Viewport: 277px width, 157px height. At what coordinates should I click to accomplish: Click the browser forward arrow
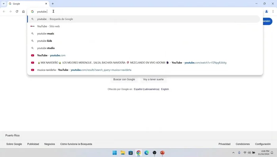click(x=10, y=11)
